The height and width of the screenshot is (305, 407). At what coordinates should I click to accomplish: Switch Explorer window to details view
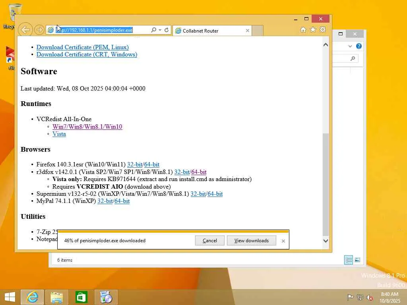(x=348, y=260)
